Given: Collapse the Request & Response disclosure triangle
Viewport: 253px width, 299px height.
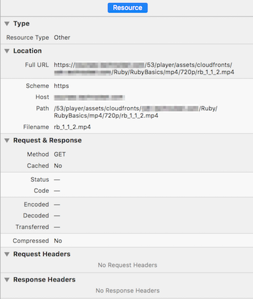Looking at the screenshot, I should pos(7,141).
